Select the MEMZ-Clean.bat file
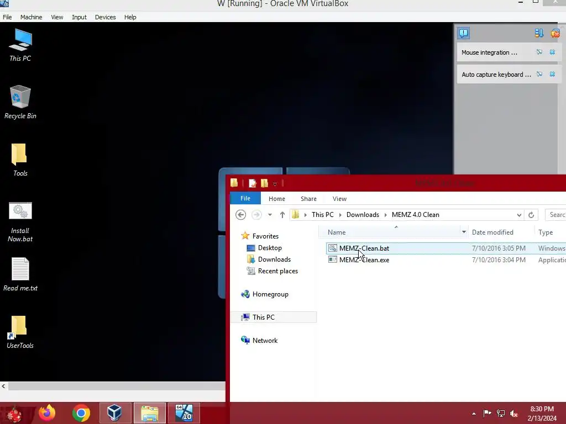The width and height of the screenshot is (566, 424). tap(364, 248)
